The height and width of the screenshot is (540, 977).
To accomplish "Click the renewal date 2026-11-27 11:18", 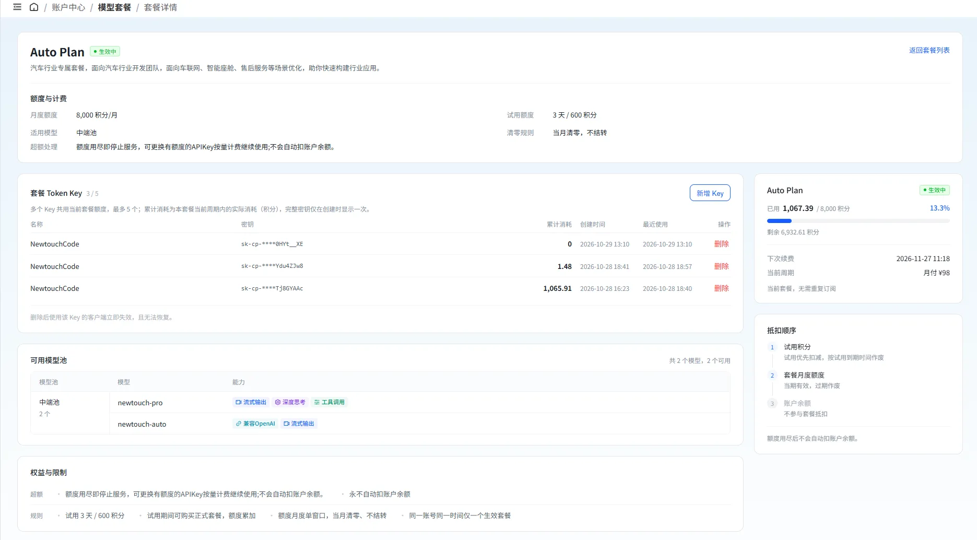I will pos(923,259).
